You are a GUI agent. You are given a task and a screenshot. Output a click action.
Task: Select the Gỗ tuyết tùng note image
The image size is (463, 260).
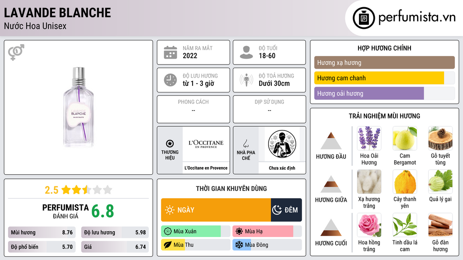pyautogui.click(x=440, y=138)
